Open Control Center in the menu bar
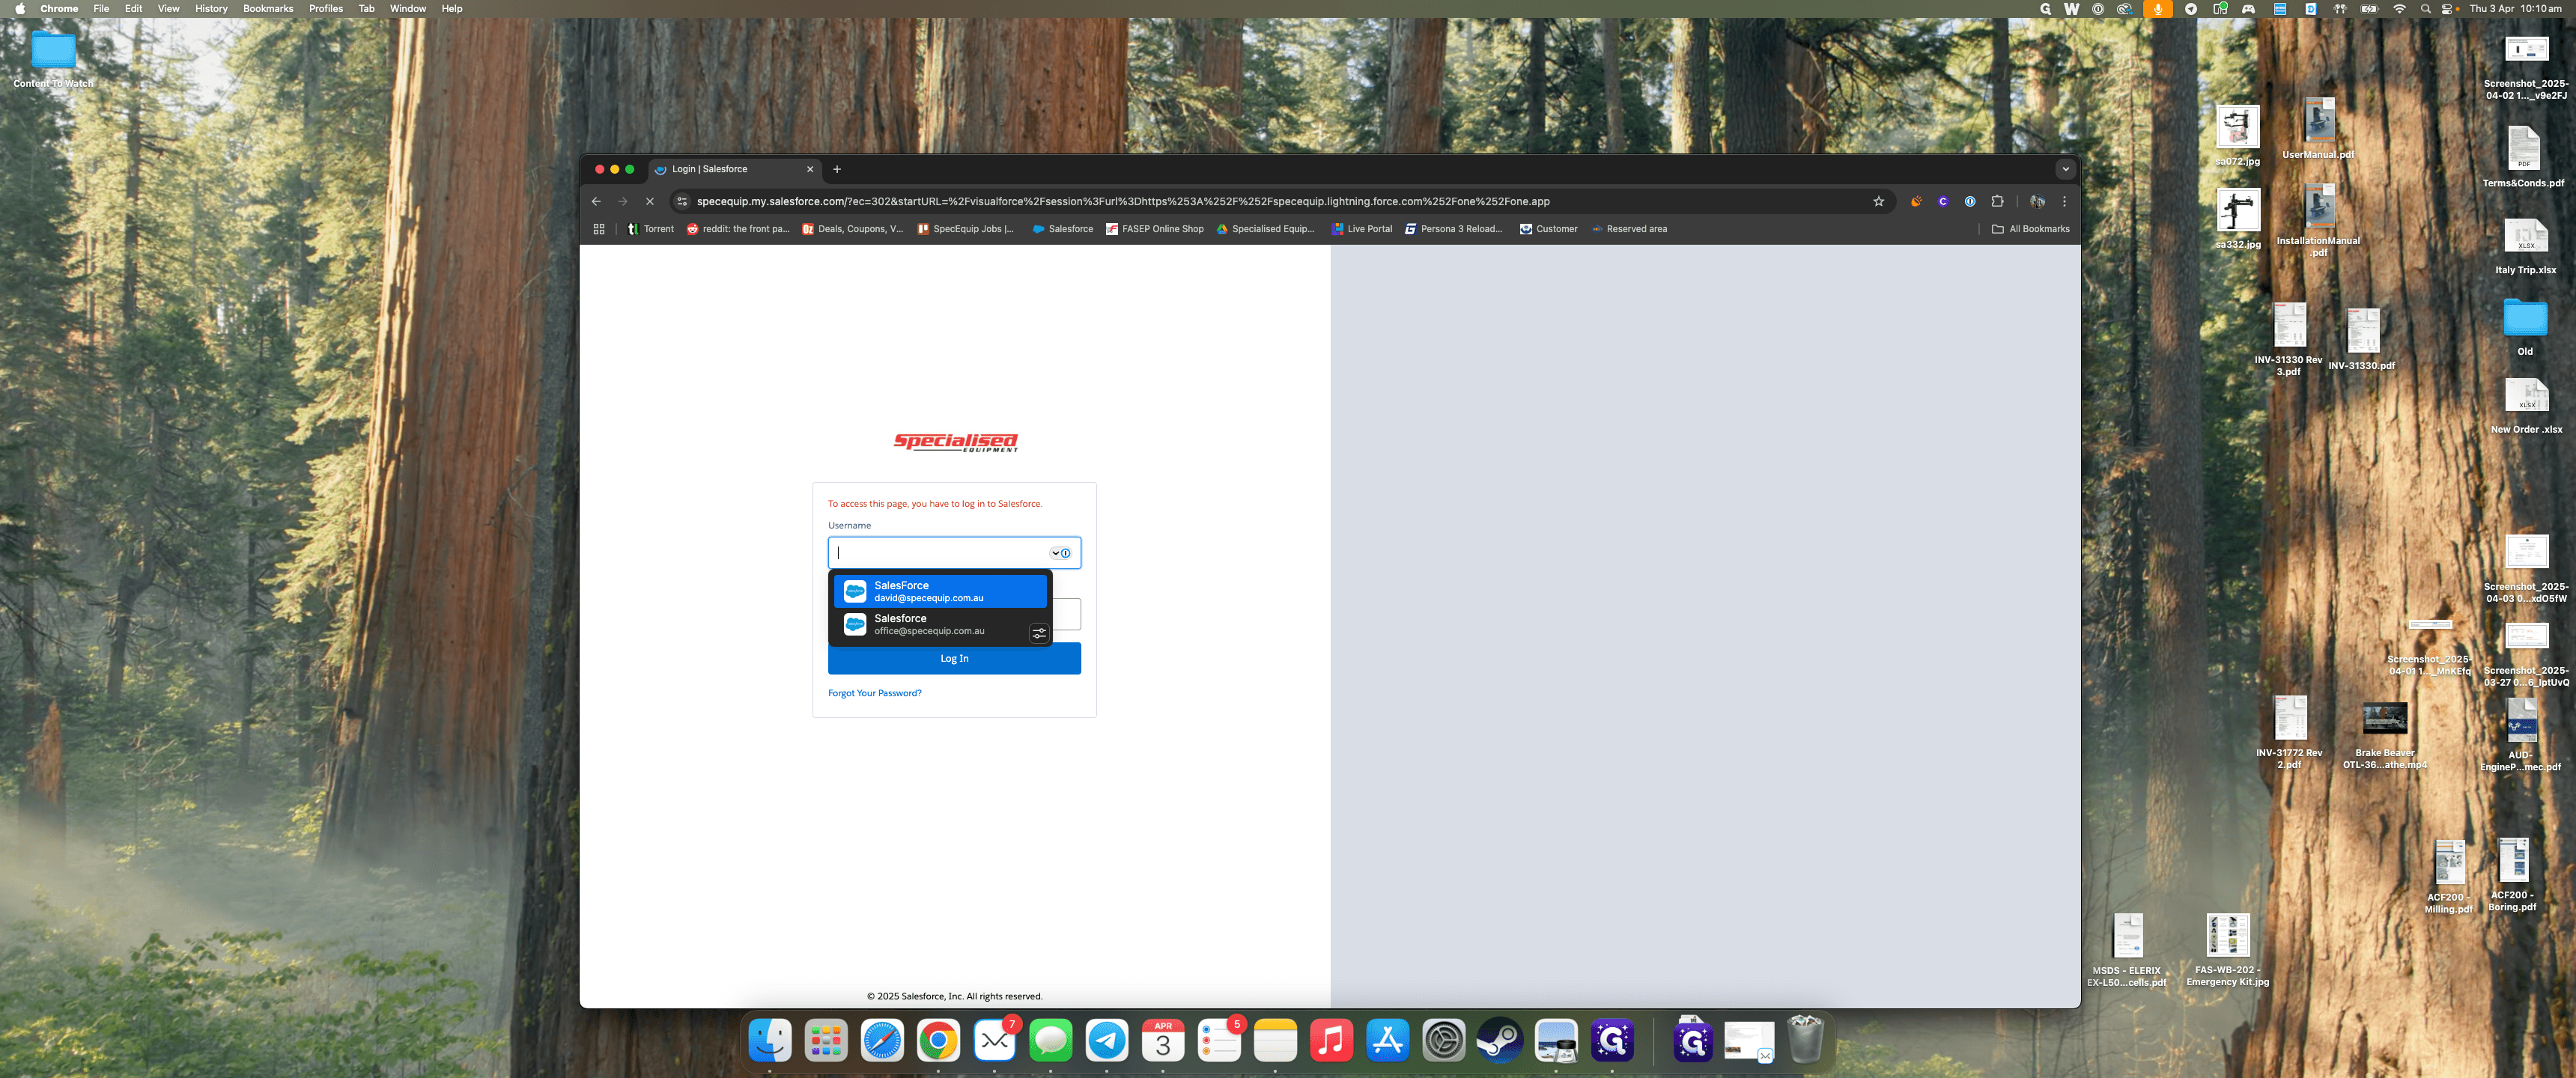 (x=2447, y=9)
